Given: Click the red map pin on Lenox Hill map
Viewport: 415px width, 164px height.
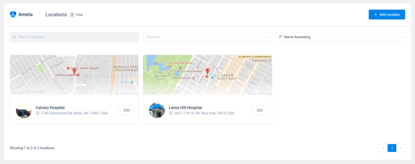Looking at the screenshot, I should 207,71.
